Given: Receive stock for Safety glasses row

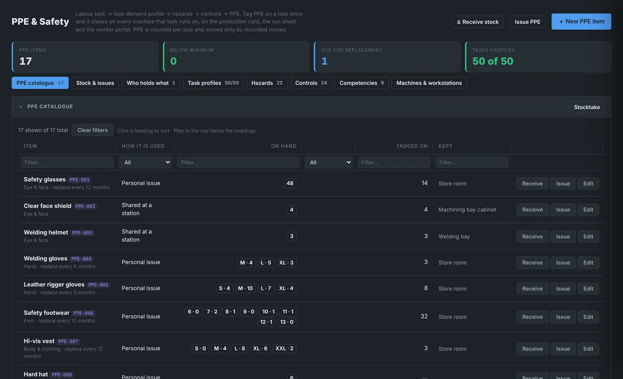Looking at the screenshot, I should [x=532, y=184].
